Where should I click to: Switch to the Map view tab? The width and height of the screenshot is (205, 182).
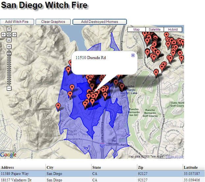click(x=136, y=30)
